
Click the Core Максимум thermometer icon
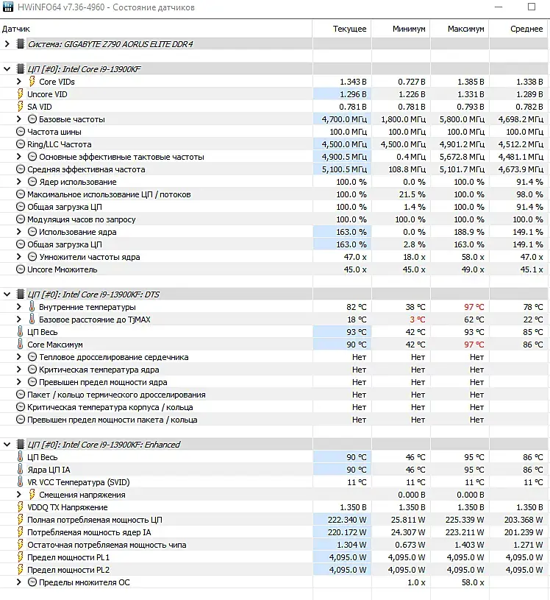[x=21, y=344]
